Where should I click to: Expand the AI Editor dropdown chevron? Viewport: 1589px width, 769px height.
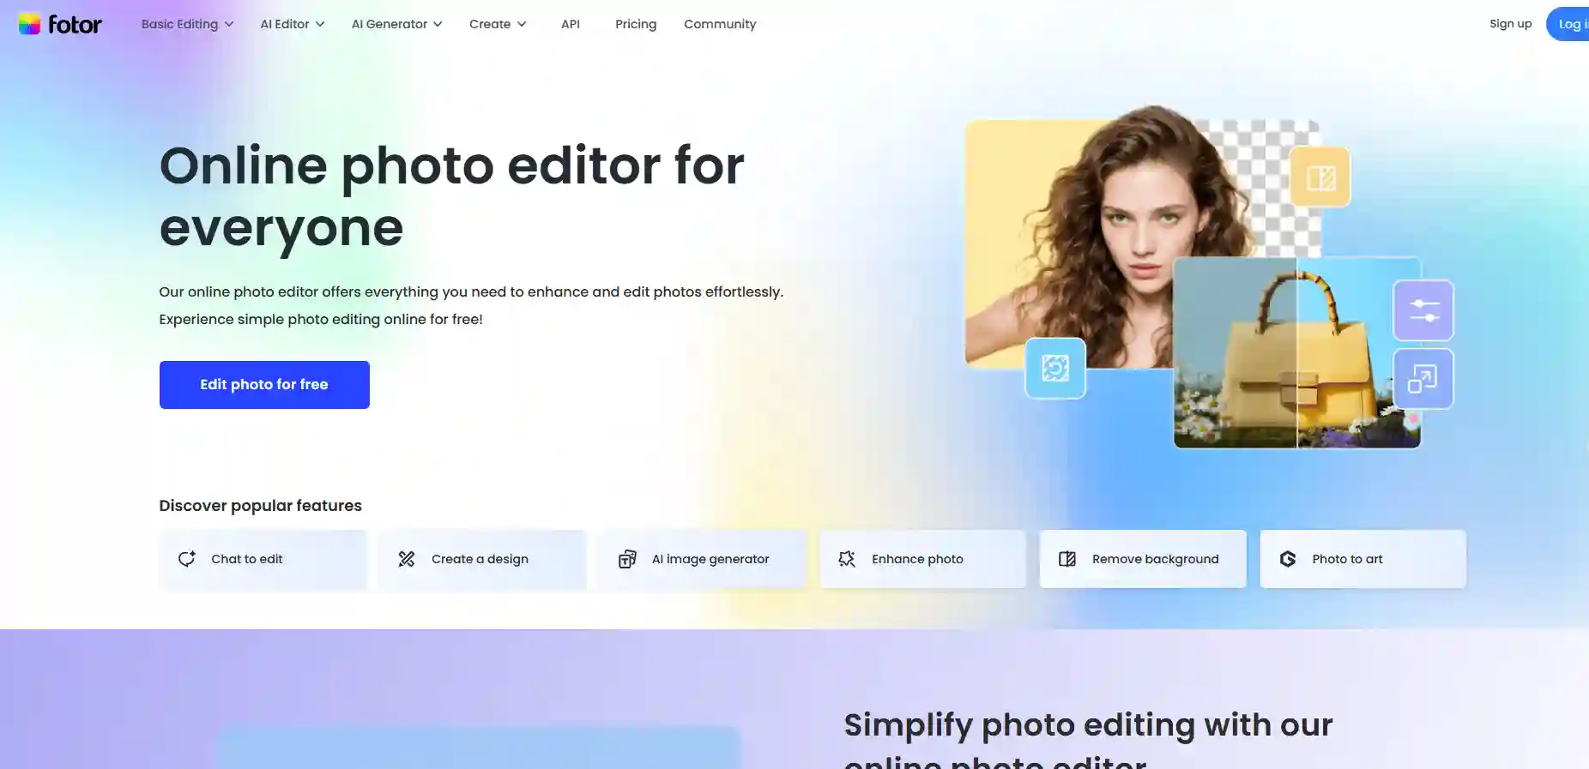tap(320, 25)
